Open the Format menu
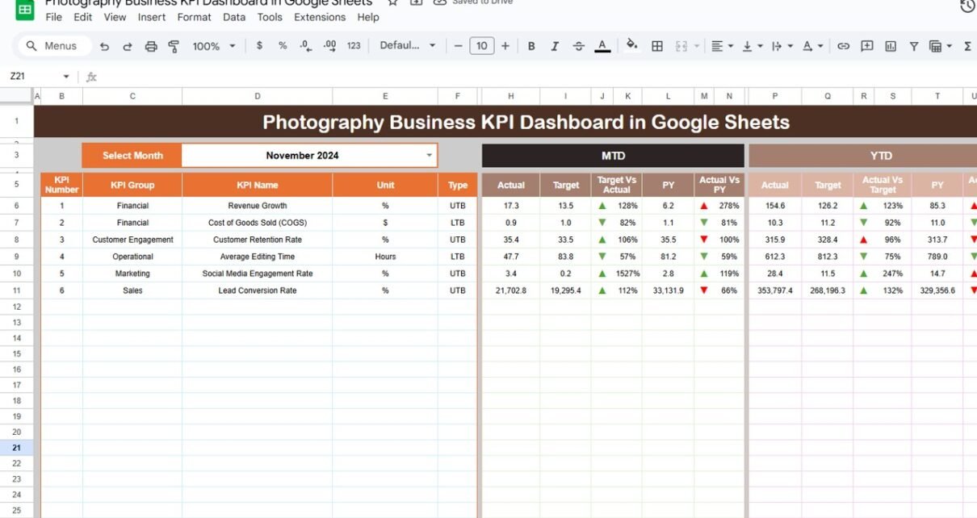The height and width of the screenshot is (518, 977). (195, 17)
